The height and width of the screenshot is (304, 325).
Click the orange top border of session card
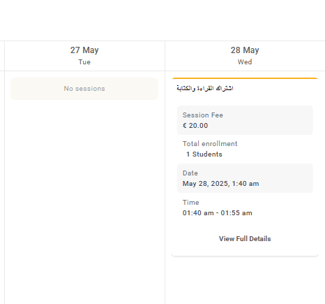click(245, 78)
